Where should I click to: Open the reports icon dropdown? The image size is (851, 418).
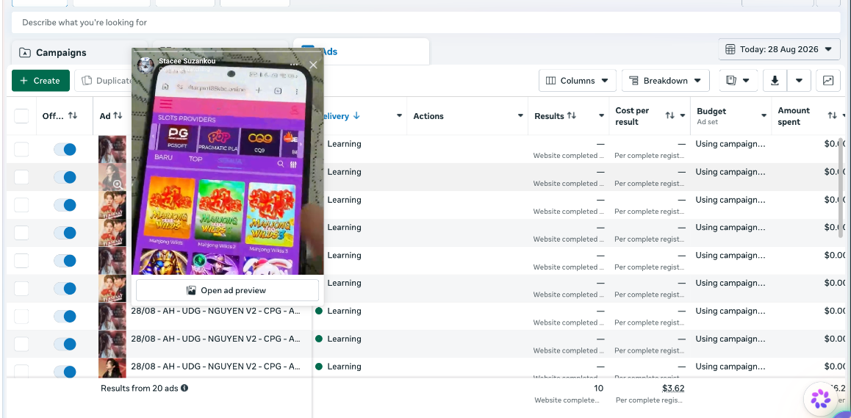tap(738, 80)
